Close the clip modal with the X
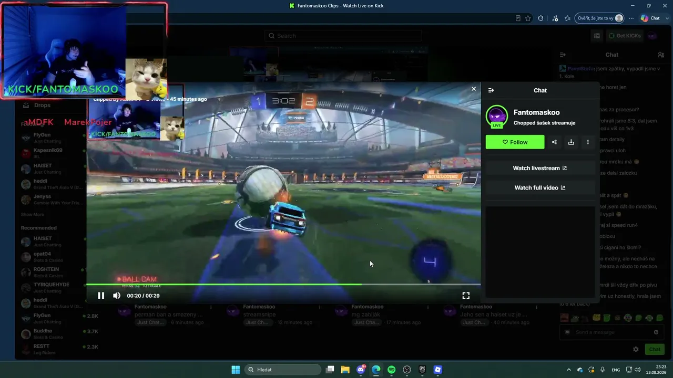This screenshot has width=673, height=378. pos(474,89)
